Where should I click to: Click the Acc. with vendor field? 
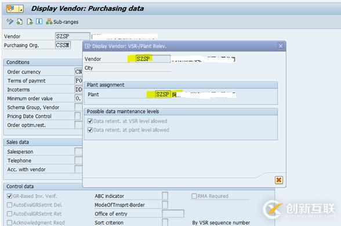(x=78, y=169)
